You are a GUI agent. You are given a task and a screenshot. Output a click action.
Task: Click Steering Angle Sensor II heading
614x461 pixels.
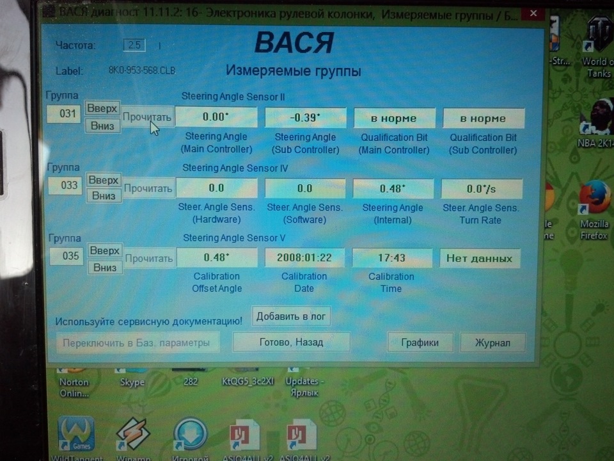233,97
